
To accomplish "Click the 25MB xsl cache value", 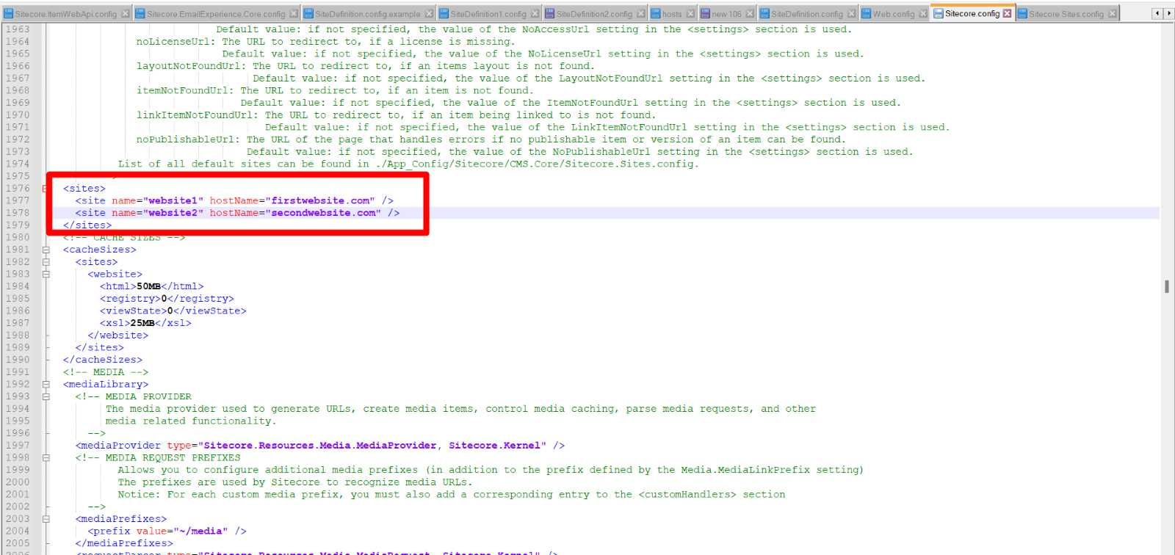I will click(142, 323).
